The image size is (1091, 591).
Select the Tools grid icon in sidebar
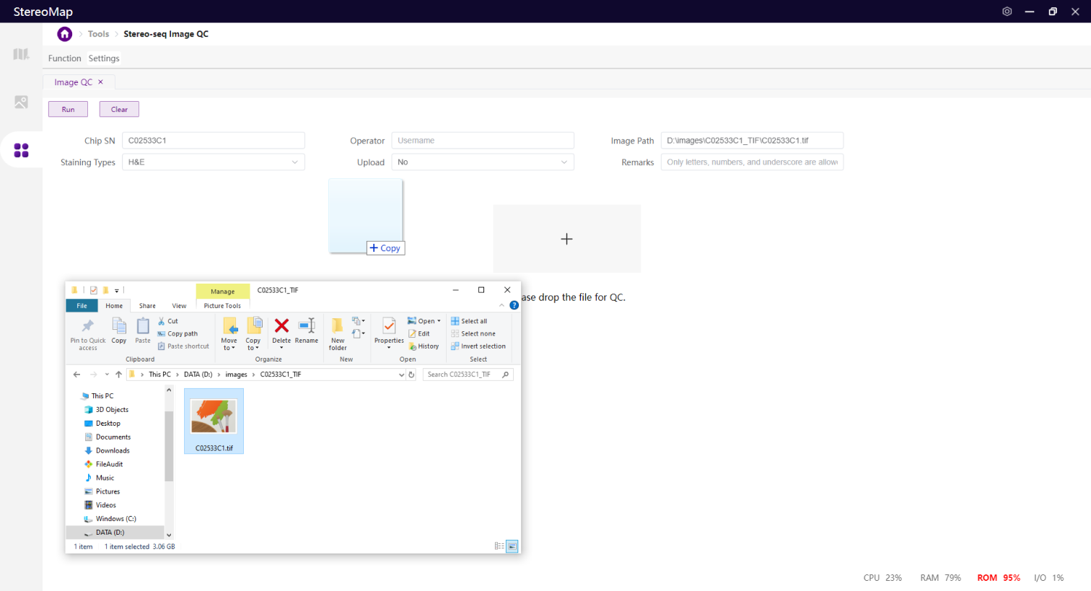[x=21, y=150]
